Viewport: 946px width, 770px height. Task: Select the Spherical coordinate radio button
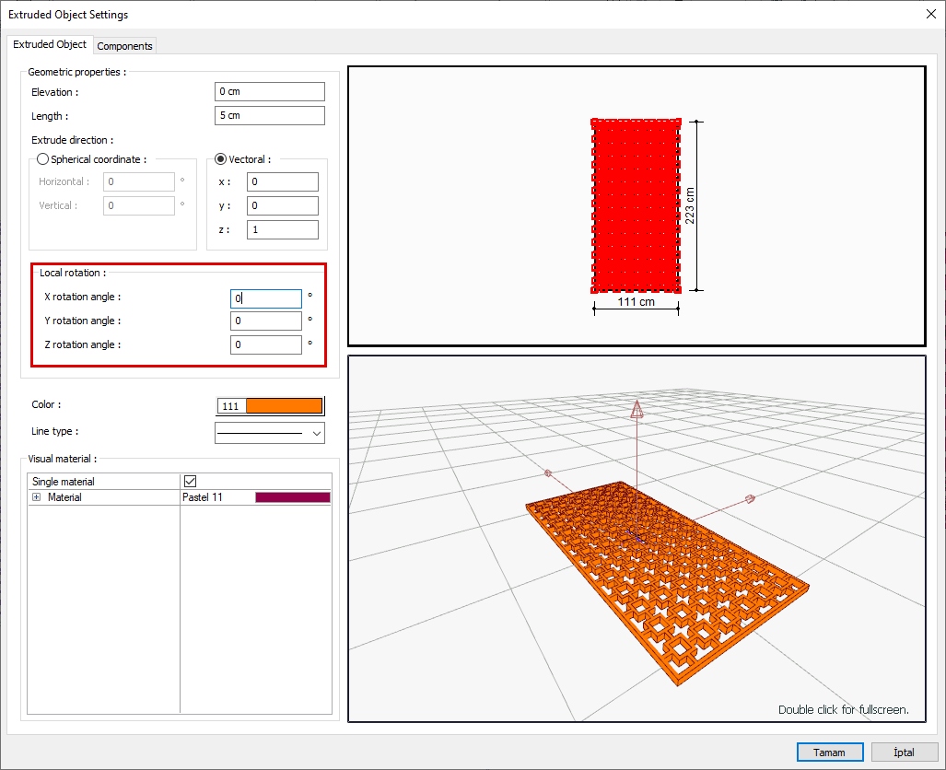(x=42, y=159)
